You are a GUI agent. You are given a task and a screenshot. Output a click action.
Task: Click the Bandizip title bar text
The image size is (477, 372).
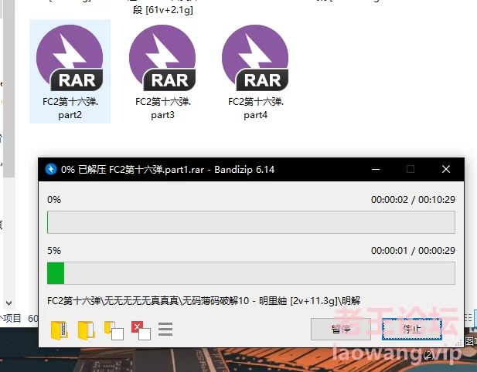click(x=168, y=169)
